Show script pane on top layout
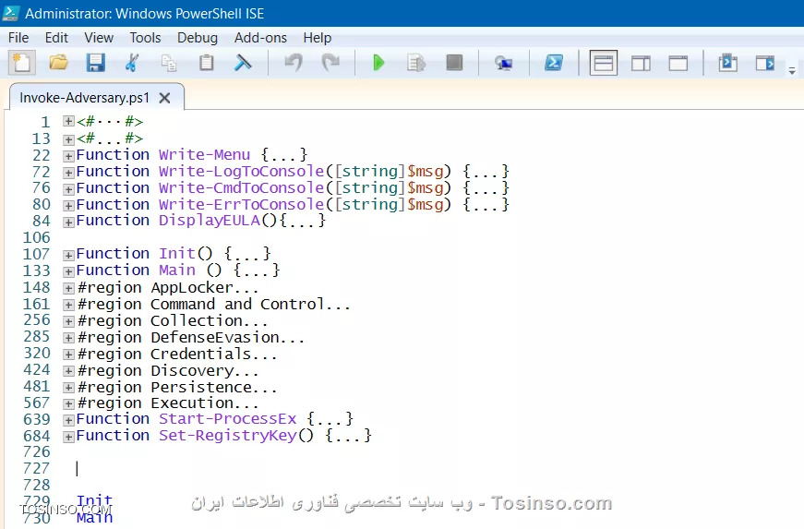The width and height of the screenshot is (804, 529). 604,63
